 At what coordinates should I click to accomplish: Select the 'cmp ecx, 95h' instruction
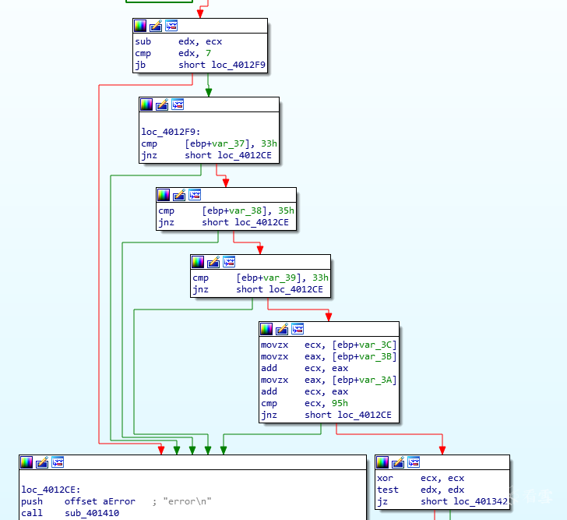pos(304,403)
